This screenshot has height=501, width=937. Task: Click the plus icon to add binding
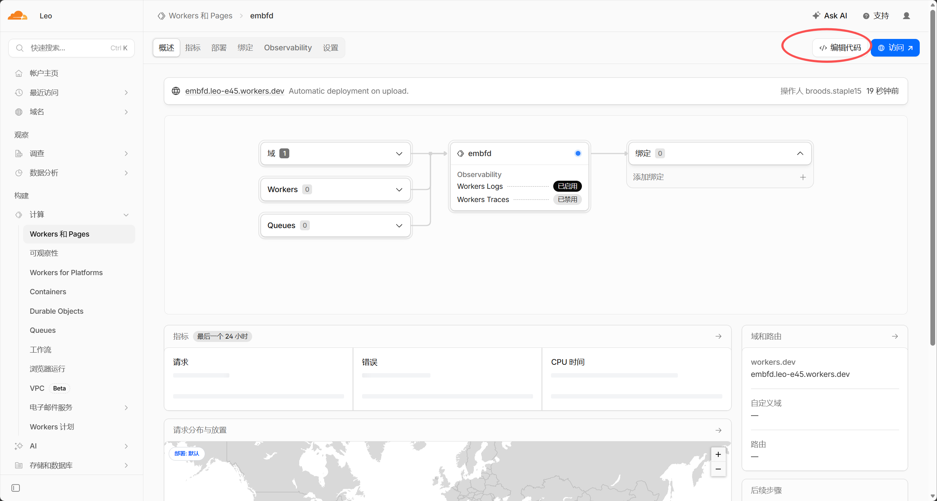click(x=803, y=177)
